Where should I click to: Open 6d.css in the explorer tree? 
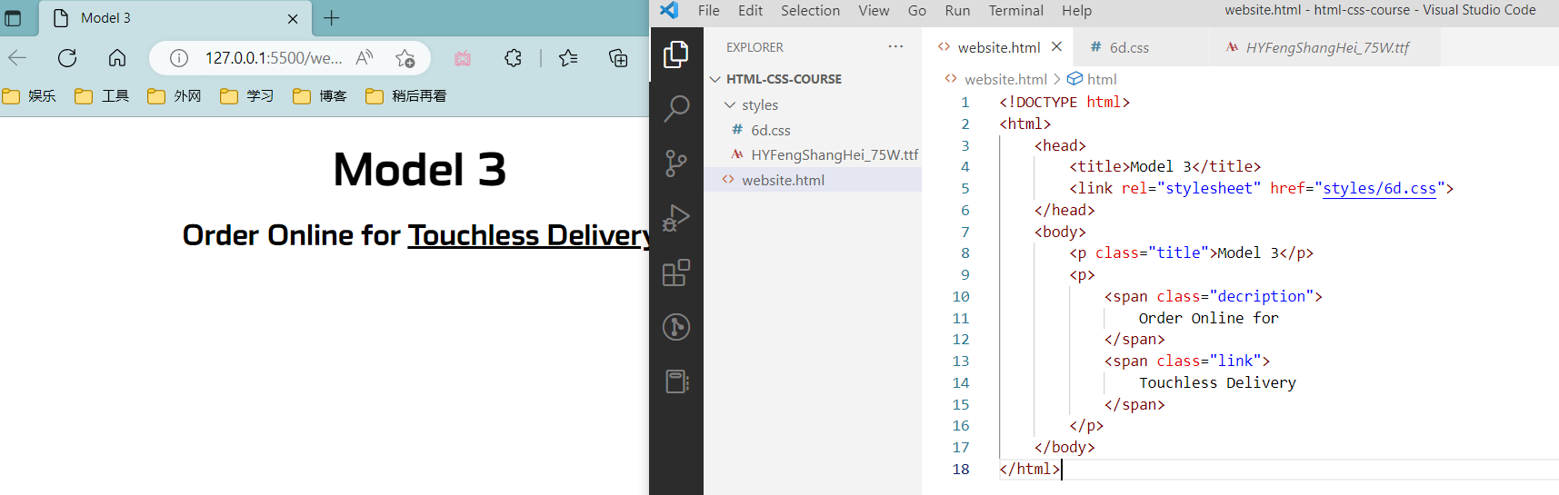[813, 131]
